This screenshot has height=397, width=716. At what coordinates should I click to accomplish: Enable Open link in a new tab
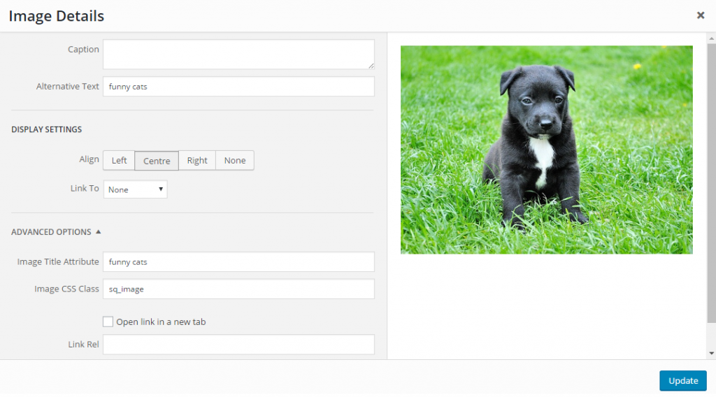point(108,322)
